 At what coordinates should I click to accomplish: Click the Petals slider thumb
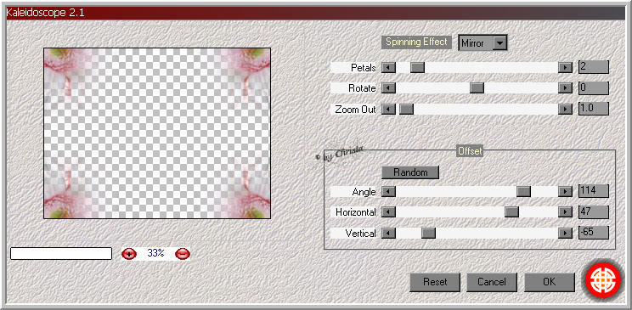click(418, 67)
